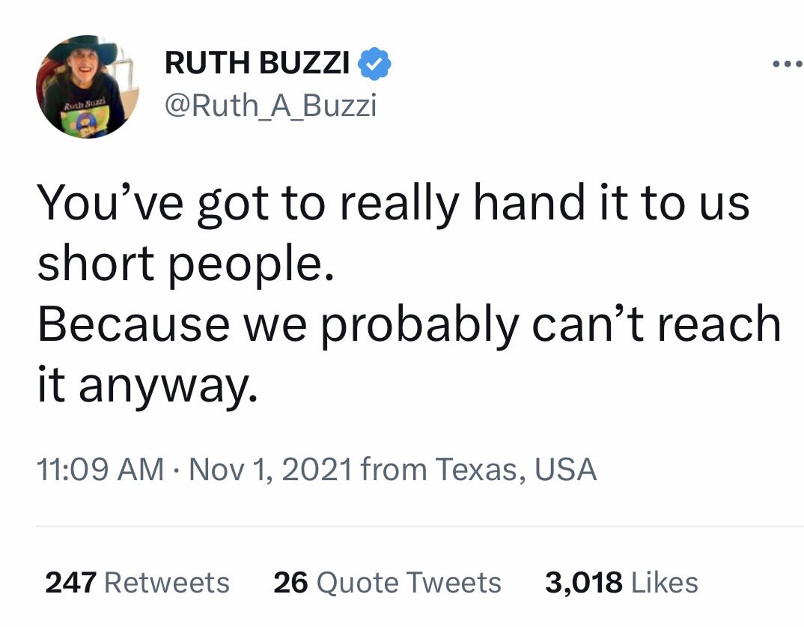Click the Likes label
The height and width of the screenshot is (627, 804).
(x=665, y=582)
